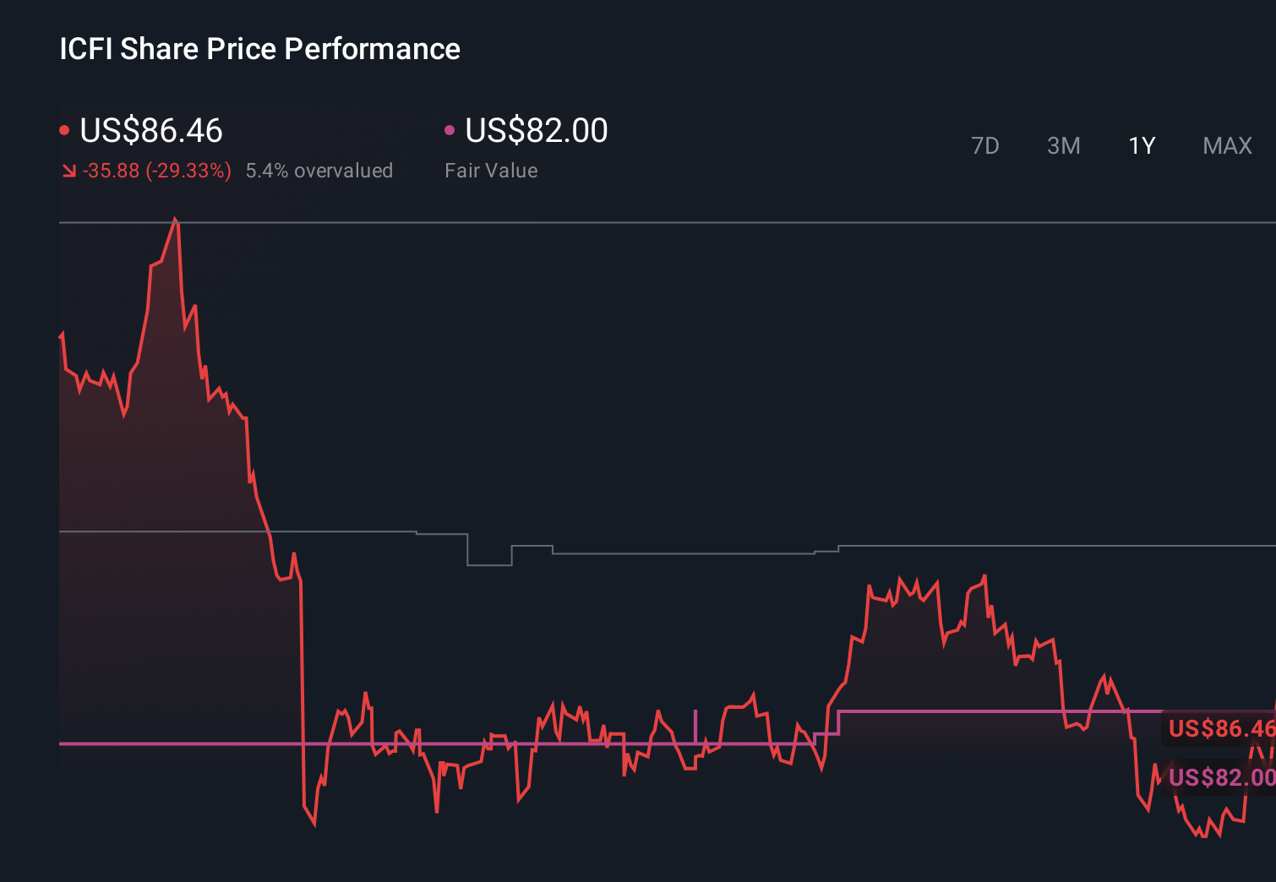The height and width of the screenshot is (882, 1276).
Task: Select the 3M time range
Action: (1063, 145)
